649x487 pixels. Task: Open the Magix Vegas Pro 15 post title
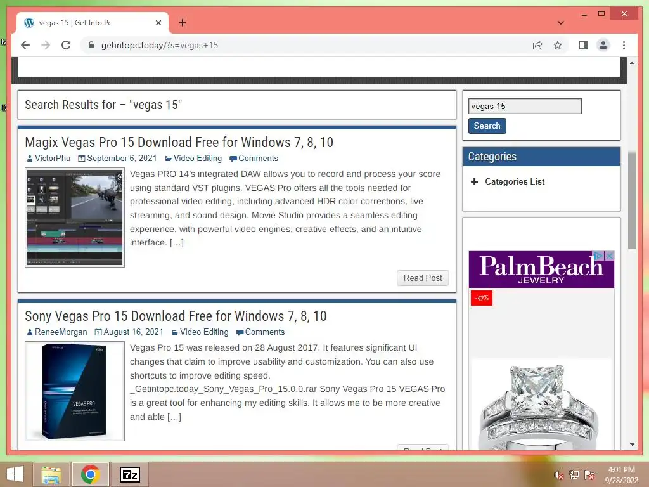pyautogui.click(x=179, y=143)
